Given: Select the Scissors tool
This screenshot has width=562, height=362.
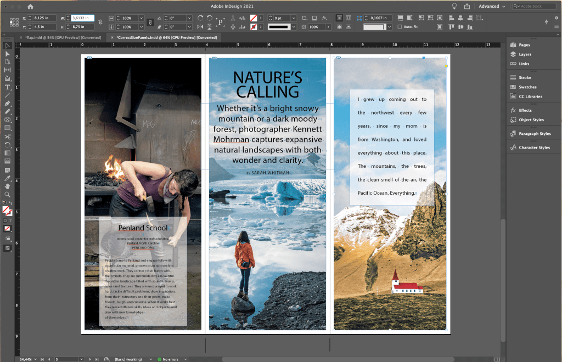Looking at the screenshot, I should point(8,137).
